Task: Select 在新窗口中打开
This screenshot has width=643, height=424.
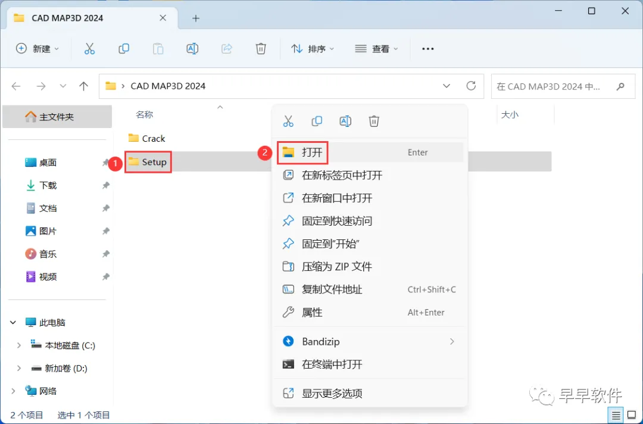Action: coord(370,198)
